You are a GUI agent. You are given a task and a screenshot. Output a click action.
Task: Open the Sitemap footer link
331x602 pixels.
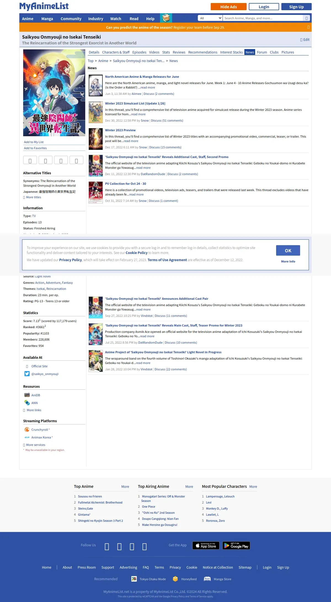(245, 567)
